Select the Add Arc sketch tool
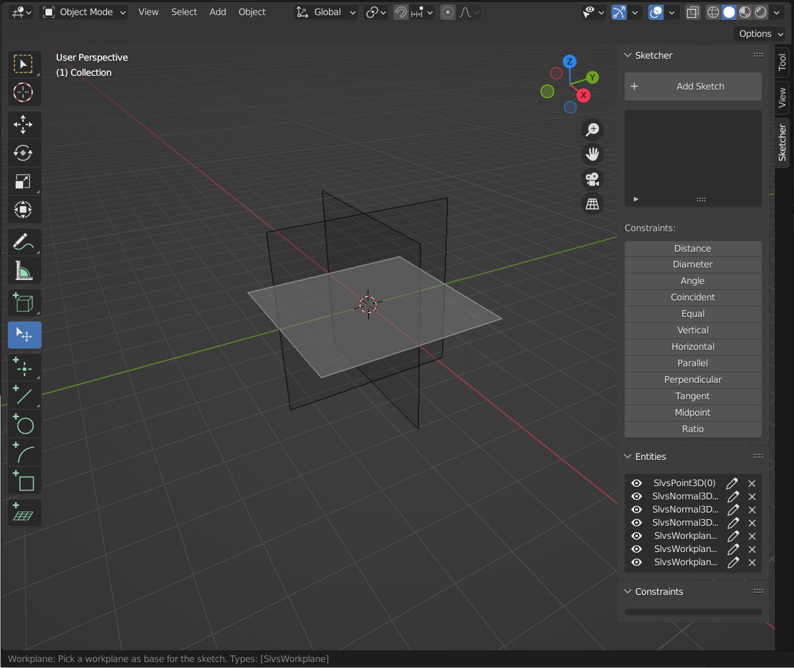This screenshot has height=668, width=794. [x=24, y=453]
